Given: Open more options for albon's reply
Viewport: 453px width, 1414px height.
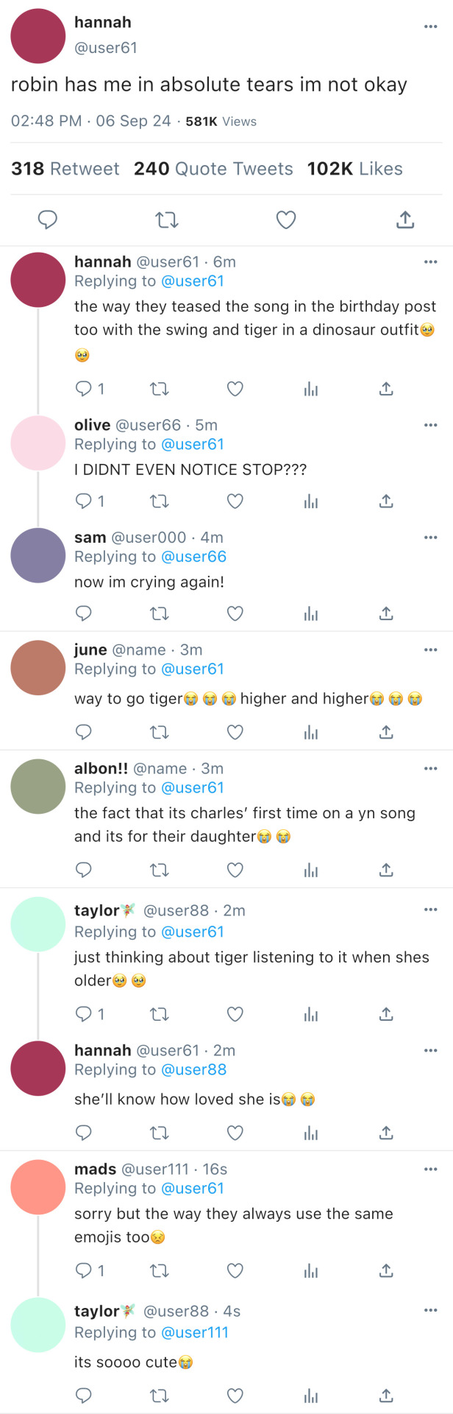Looking at the screenshot, I should pos(430,768).
